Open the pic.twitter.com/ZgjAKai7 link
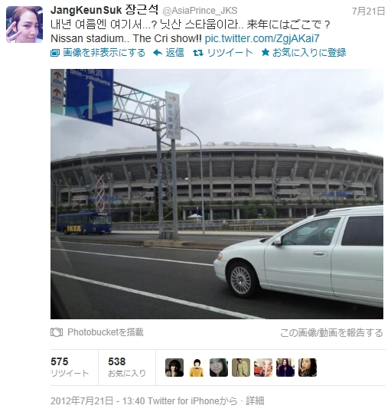 [x=262, y=38]
